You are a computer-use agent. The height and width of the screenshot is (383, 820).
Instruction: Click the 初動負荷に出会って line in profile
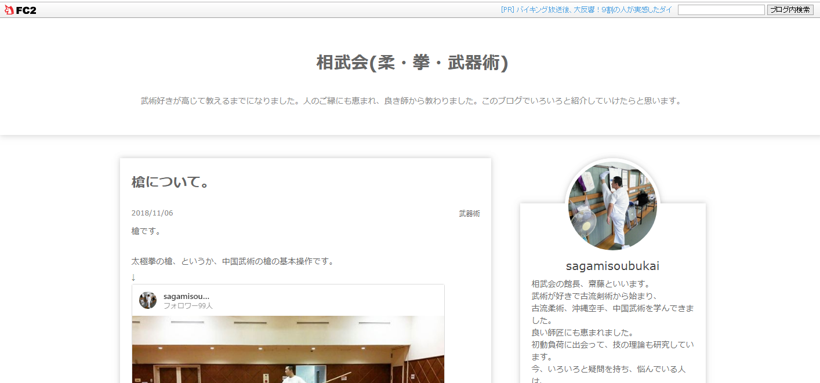pyautogui.click(x=612, y=345)
